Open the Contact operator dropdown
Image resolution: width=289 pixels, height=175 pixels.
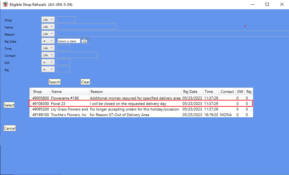pos(48,55)
